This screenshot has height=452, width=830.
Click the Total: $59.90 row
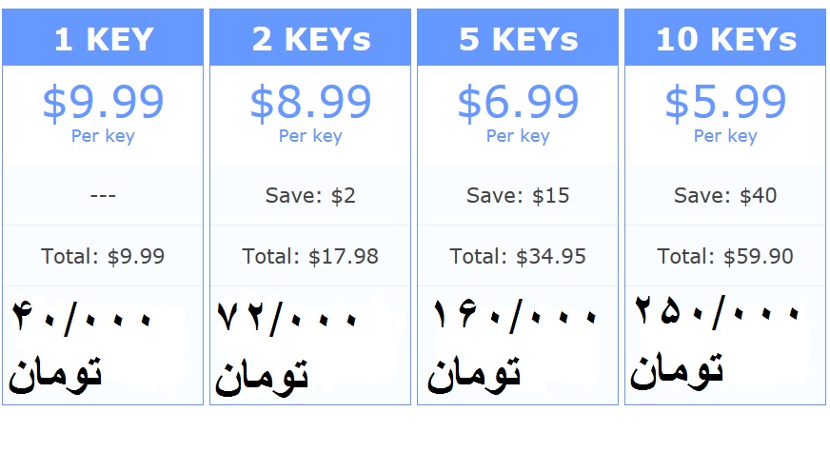(x=725, y=256)
